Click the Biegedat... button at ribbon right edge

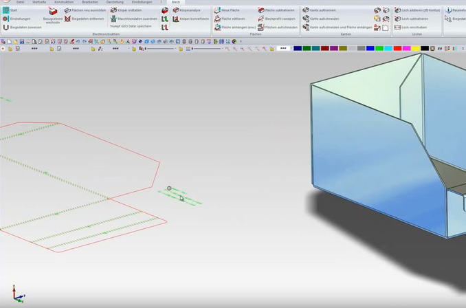click(x=455, y=19)
